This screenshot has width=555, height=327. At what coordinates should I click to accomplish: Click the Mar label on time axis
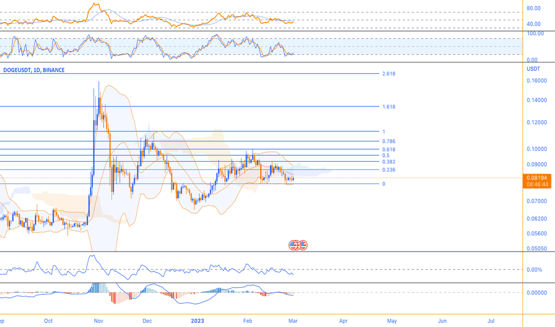pyautogui.click(x=293, y=321)
